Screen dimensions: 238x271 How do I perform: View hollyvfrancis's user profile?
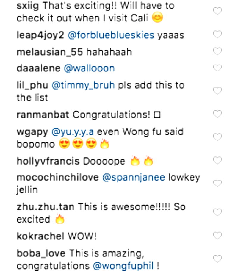[48, 162]
